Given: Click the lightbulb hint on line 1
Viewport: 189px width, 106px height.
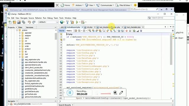Looking at the screenshot, I should click(x=61, y=34).
